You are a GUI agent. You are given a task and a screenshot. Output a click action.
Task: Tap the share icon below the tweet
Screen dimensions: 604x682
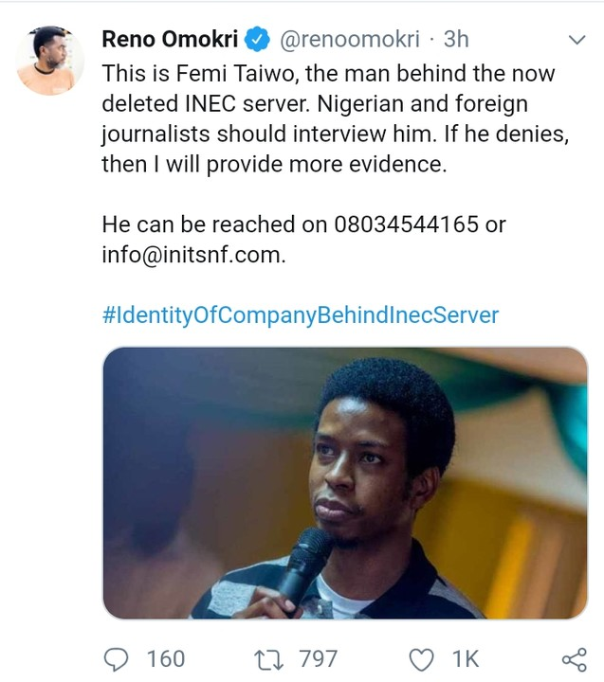(573, 658)
